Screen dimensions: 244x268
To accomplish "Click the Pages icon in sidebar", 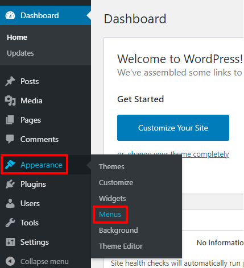I will coord(10,120).
